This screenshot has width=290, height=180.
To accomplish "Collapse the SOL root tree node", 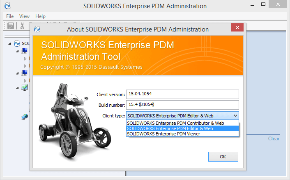I will pyautogui.click(x=9, y=44).
